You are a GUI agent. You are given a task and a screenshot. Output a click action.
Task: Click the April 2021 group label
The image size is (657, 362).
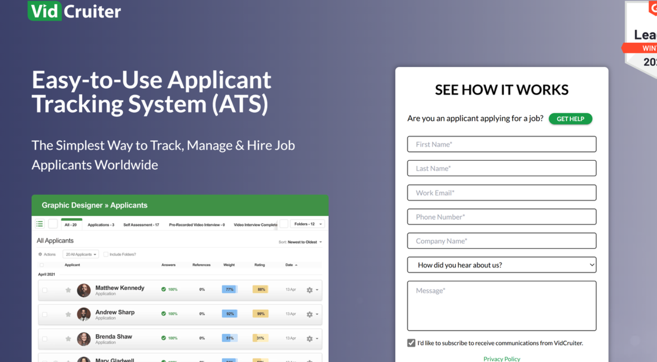point(47,274)
